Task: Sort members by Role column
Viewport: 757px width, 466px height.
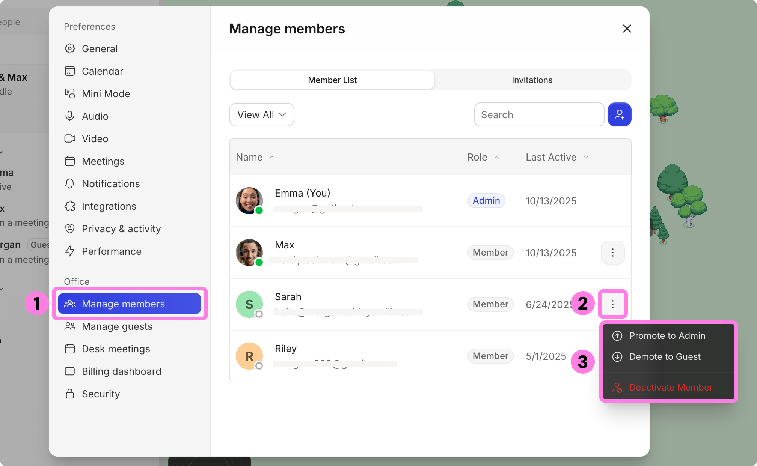Action: [483, 157]
